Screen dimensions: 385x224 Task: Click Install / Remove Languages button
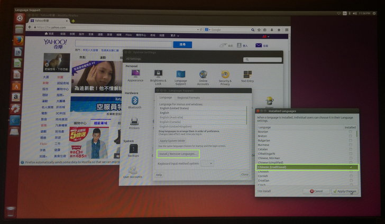tap(178, 154)
